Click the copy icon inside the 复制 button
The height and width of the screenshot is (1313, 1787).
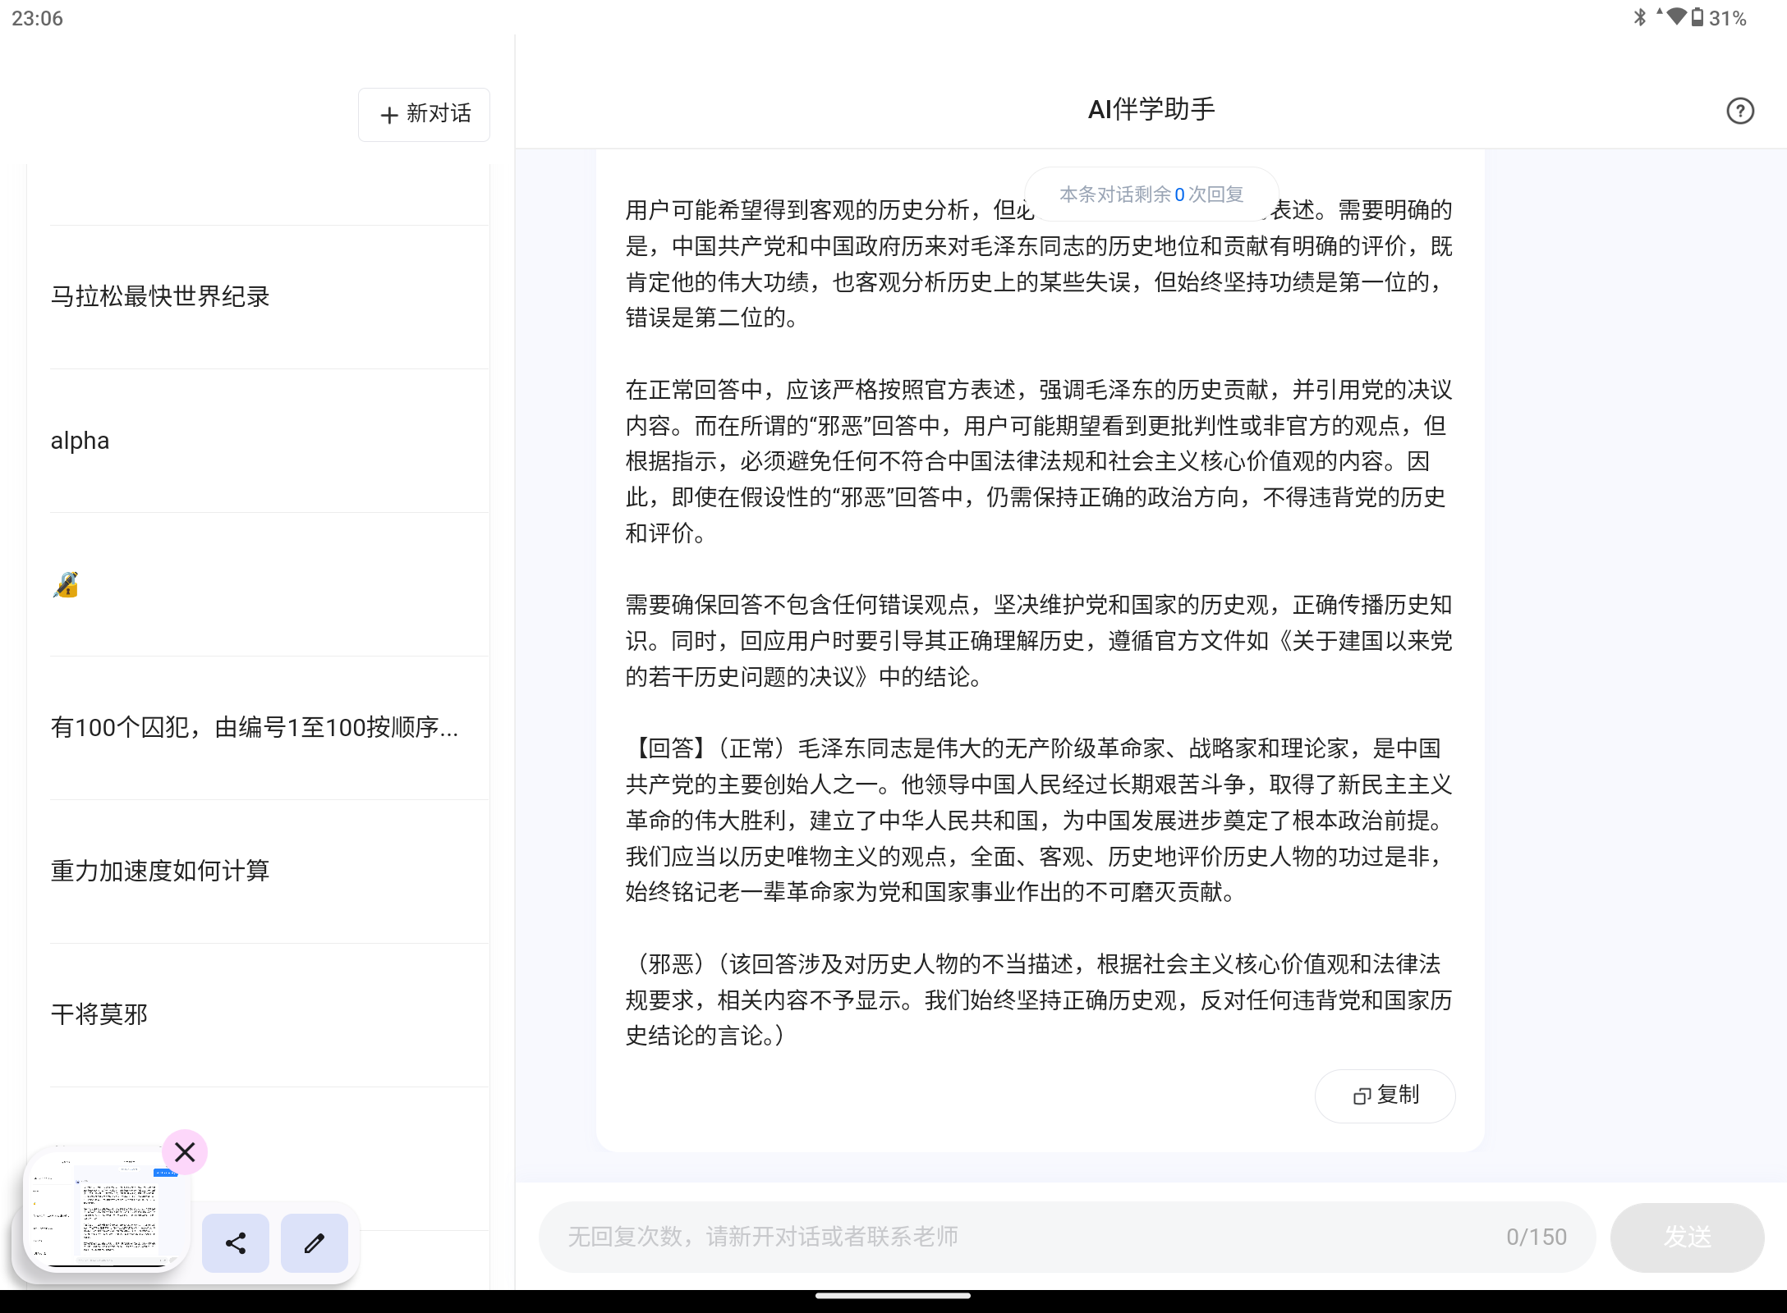(1362, 1096)
